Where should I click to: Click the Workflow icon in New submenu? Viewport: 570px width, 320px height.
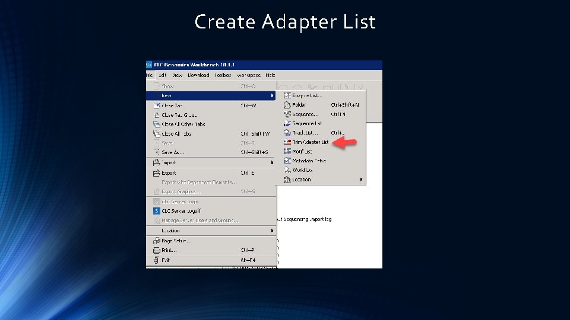click(x=287, y=170)
